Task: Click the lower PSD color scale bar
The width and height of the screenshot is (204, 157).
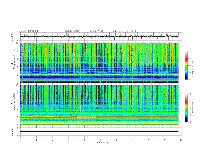Action: click(186, 108)
